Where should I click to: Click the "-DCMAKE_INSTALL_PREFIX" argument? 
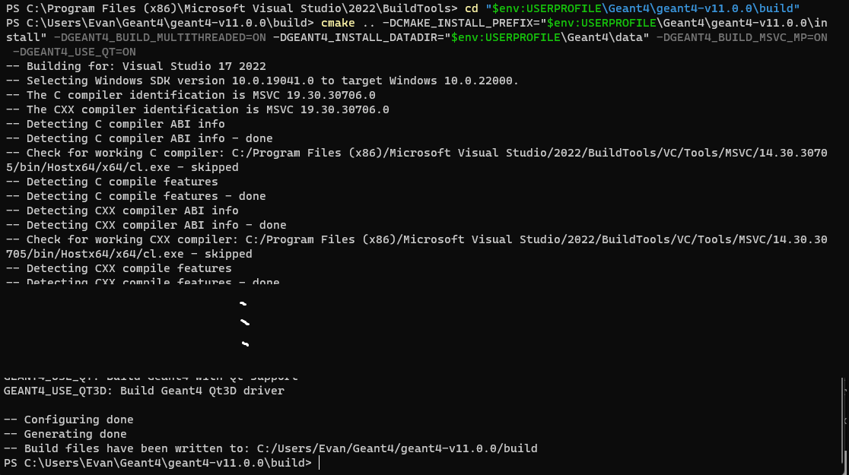tap(461, 23)
